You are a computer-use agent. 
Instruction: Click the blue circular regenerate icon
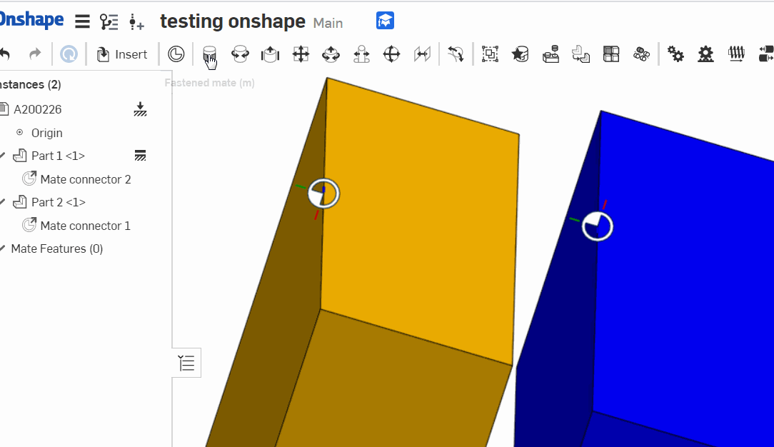(x=69, y=54)
